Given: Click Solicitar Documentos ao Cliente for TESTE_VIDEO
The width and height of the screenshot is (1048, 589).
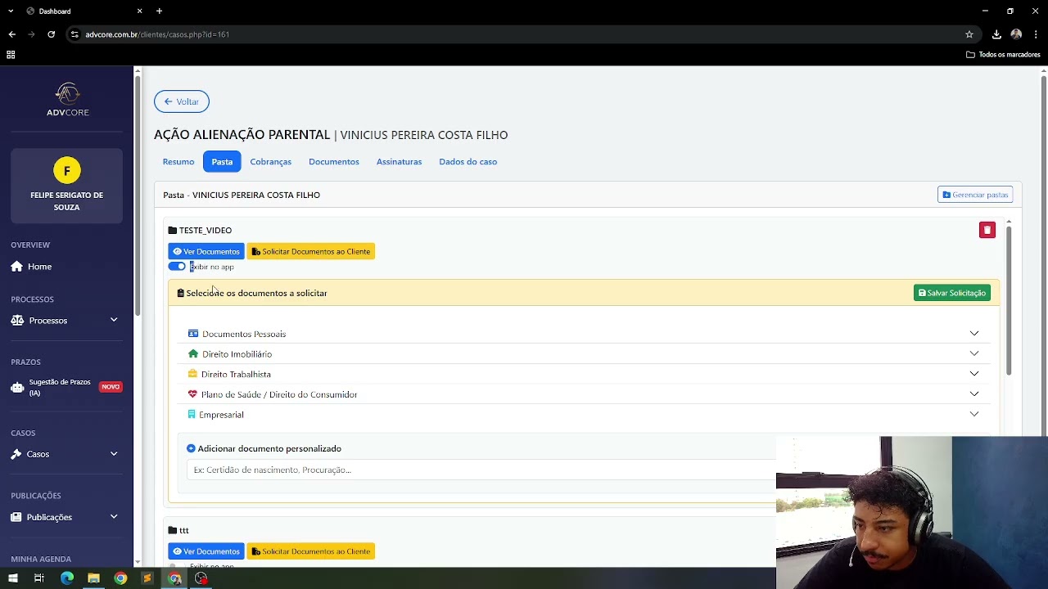Looking at the screenshot, I should coord(311,252).
